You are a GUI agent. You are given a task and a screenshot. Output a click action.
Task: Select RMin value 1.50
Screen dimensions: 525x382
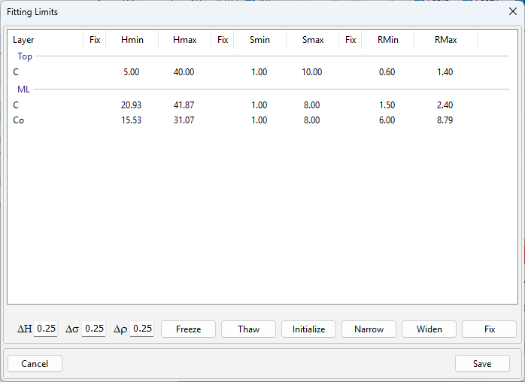tap(387, 105)
